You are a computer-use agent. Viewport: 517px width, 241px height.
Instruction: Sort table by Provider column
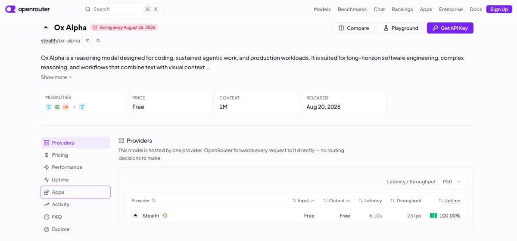point(143,201)
